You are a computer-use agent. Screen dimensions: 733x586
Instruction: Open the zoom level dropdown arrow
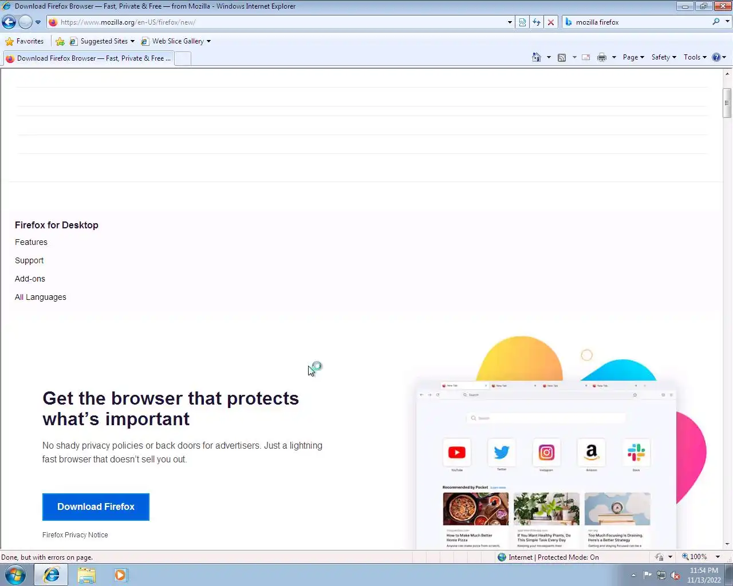tap(718, 557)
